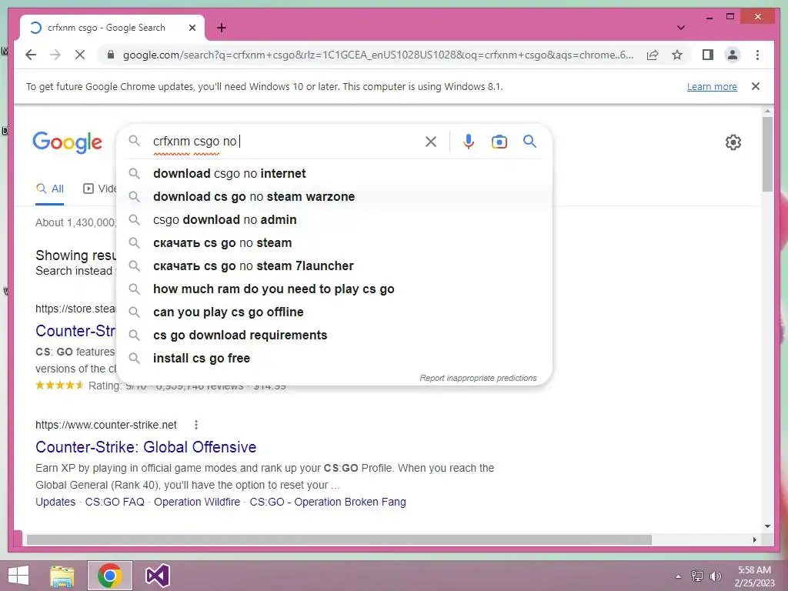
Task: Open the new tab plus button
Action: tap(222, 28)
